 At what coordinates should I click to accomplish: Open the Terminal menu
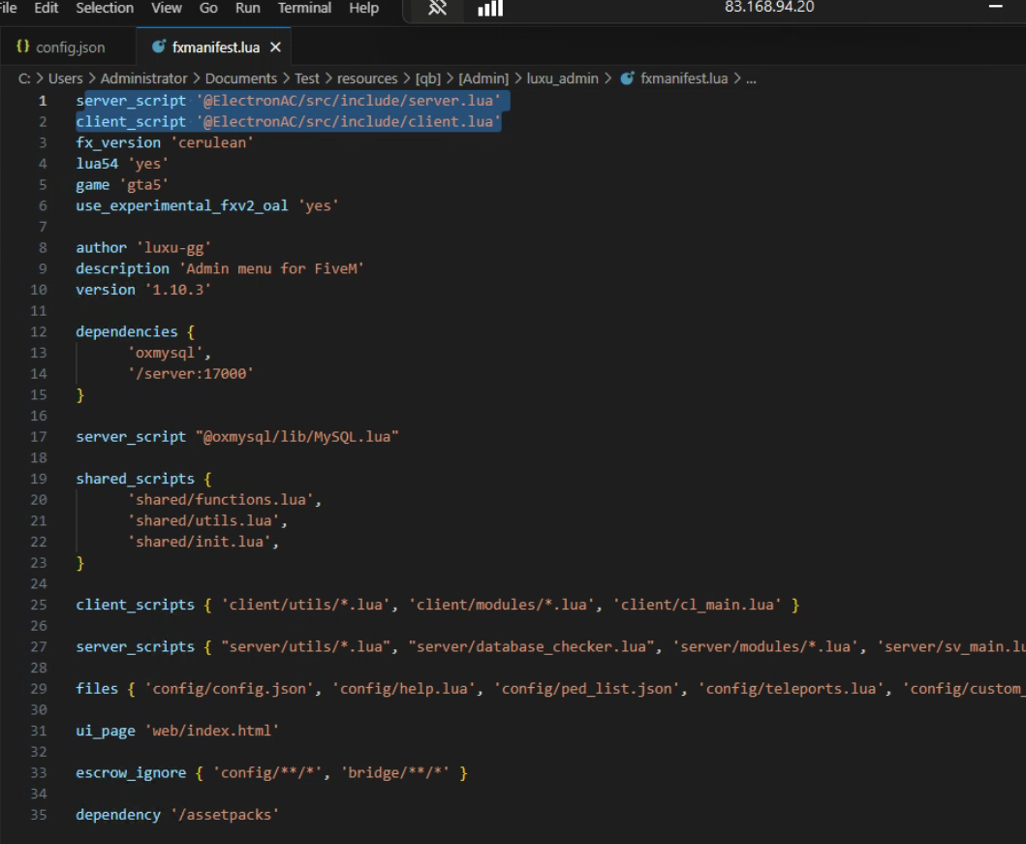pos(304,8)
